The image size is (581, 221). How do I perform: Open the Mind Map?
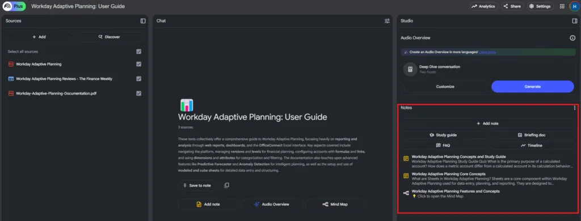tap(335, 205)
